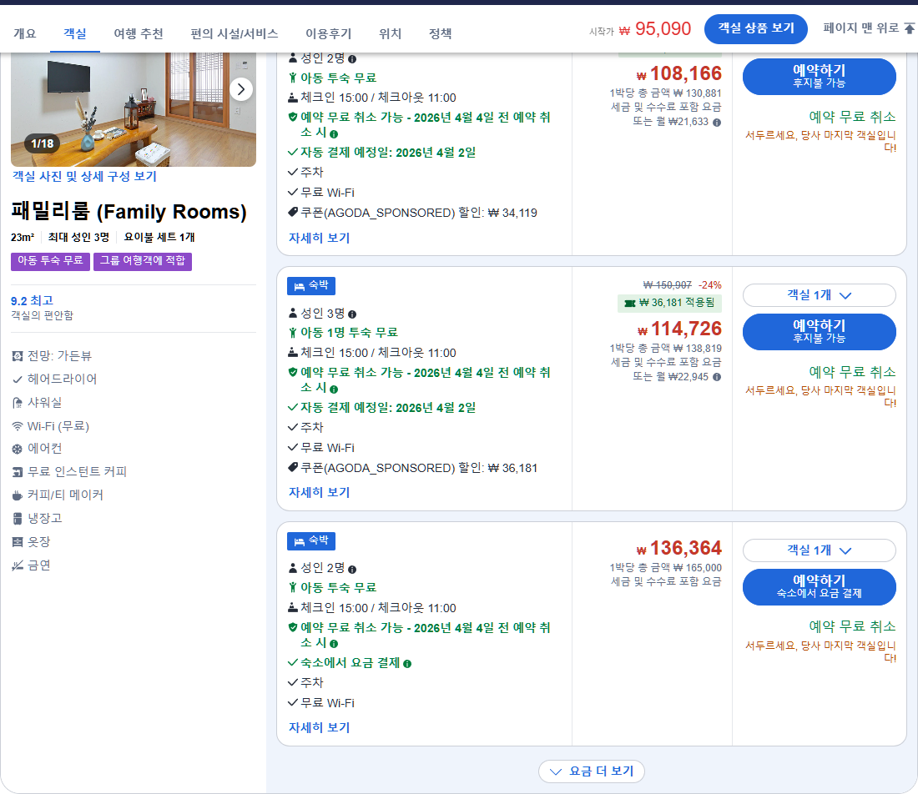The image size is (918, 794).
Task: Open the 정책 policy tab
Action: (x=440, y=33)
